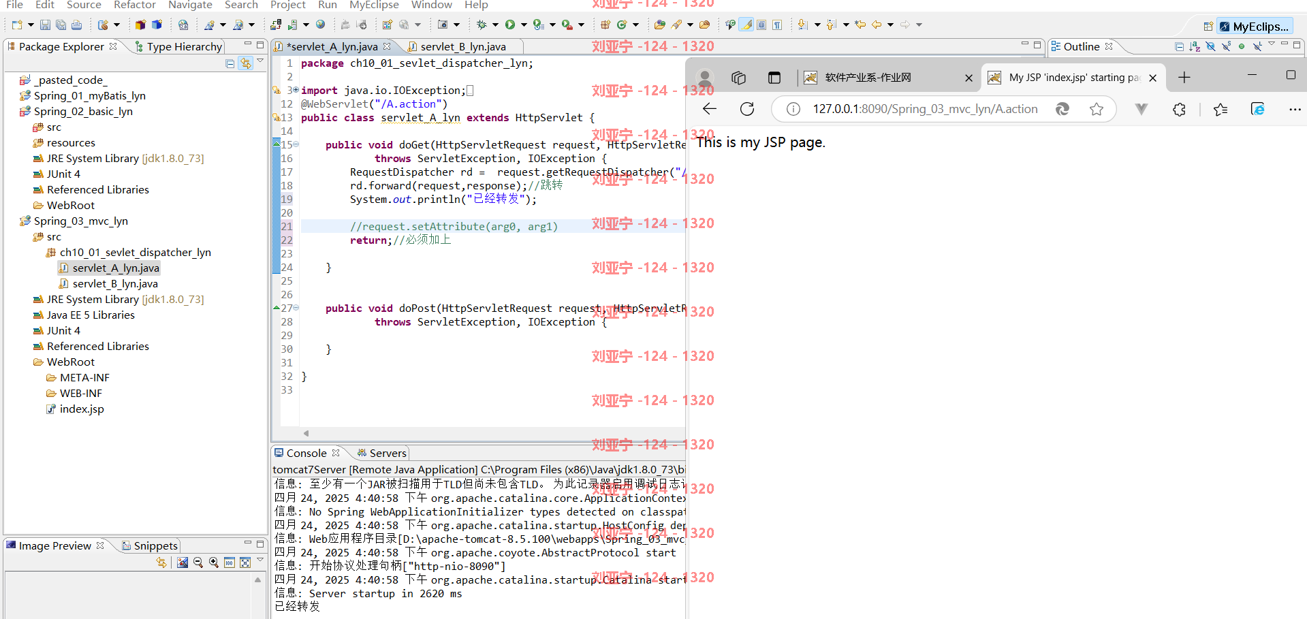Image resolution: width=1307 pixels, height=619 pixels.
Task: Click Last Edit Location arrow icon
Action: (861, 25)
